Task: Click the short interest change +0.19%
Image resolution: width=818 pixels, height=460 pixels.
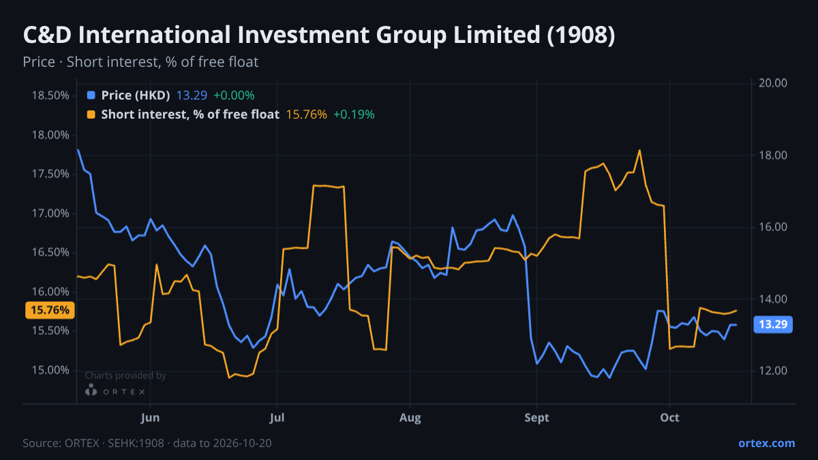Action: click(x=354, y=114)
